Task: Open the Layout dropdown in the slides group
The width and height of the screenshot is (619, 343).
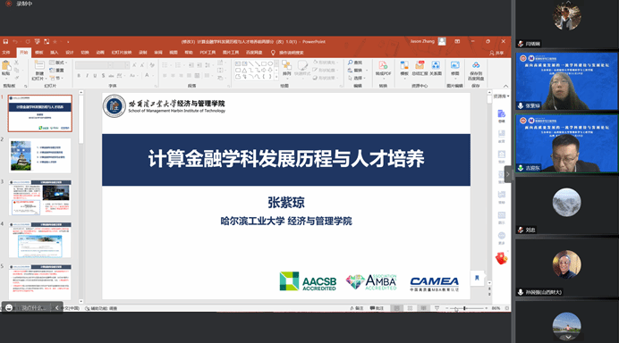Action: tap(58, 63)
